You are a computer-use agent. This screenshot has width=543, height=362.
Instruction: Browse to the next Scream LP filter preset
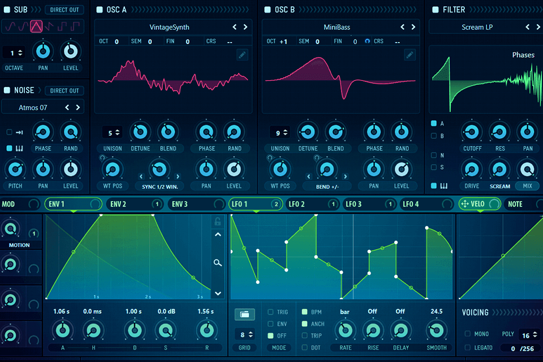[537, 27]
